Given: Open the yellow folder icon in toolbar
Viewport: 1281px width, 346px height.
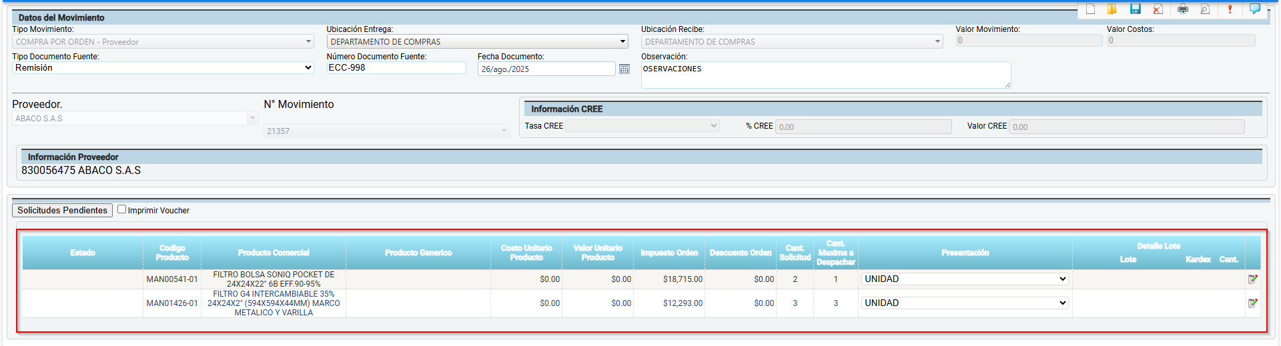Looking at the screenshot, I should pos(1112,9).
